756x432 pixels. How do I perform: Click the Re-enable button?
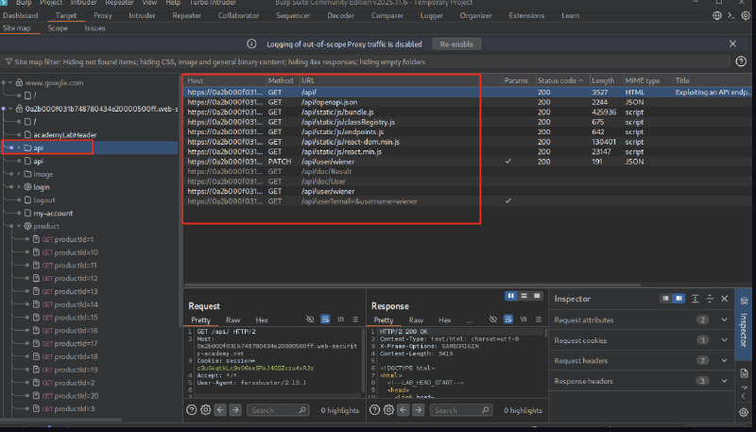456,43
